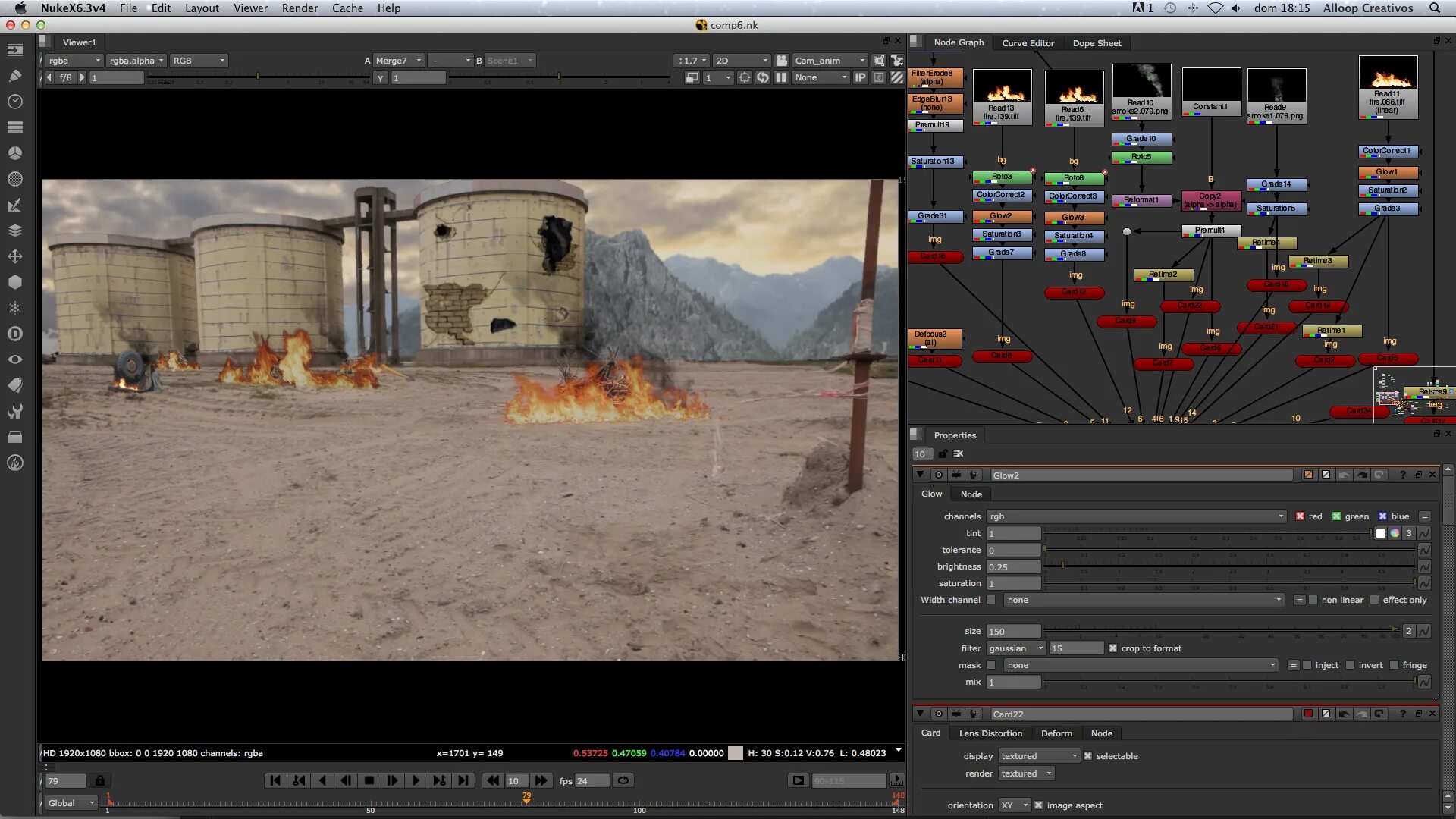Click the size input field showing 150
1456x819 pixels.
coord(1013,631)
